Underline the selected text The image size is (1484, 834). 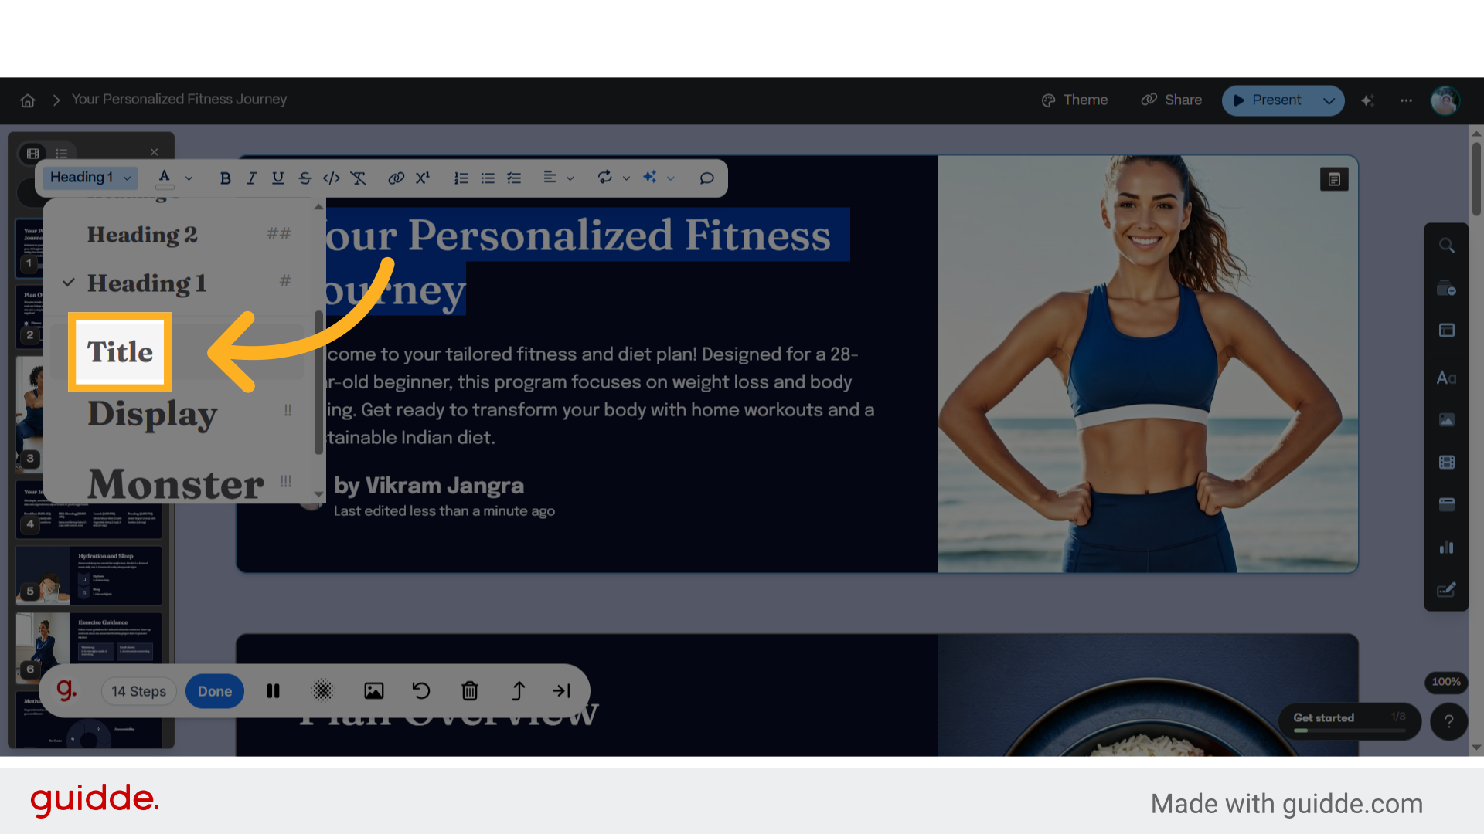[x=278, y=178]
